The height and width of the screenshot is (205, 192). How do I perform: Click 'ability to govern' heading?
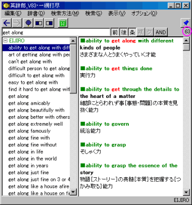click(105, 124)
